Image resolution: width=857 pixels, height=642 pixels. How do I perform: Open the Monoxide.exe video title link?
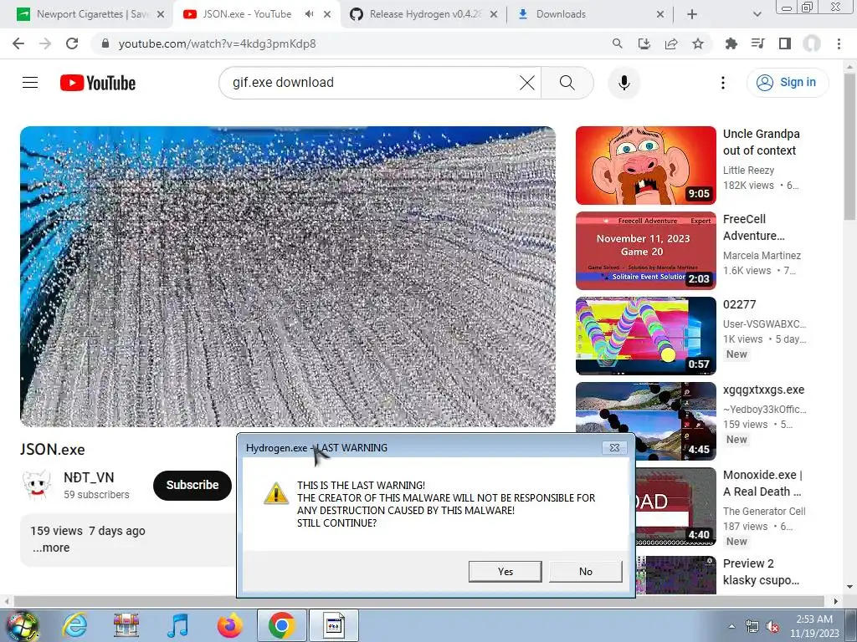coord(762,483)
